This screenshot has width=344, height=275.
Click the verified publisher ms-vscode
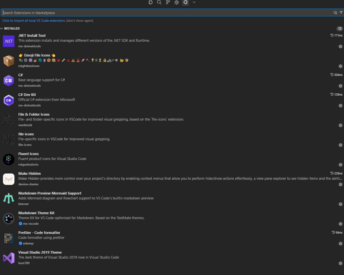[29, 224]
